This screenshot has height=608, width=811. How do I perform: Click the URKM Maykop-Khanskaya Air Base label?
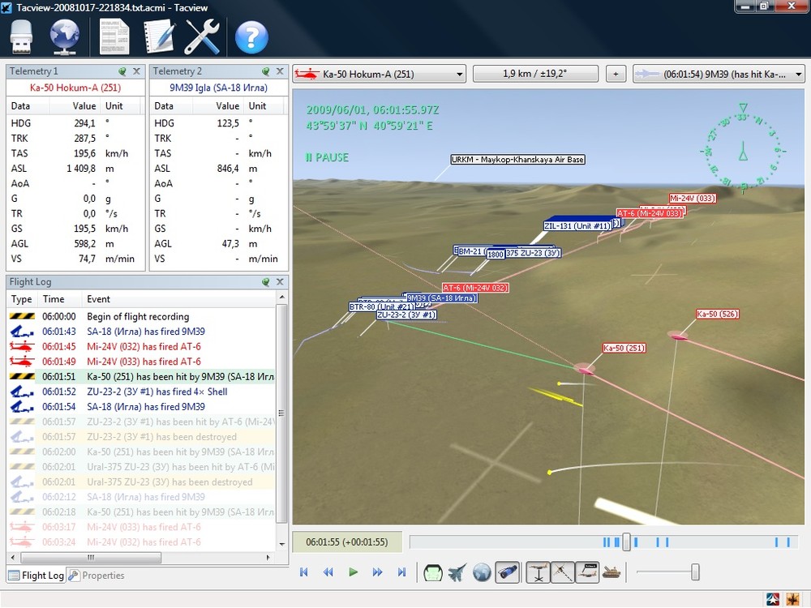point(517,159)
